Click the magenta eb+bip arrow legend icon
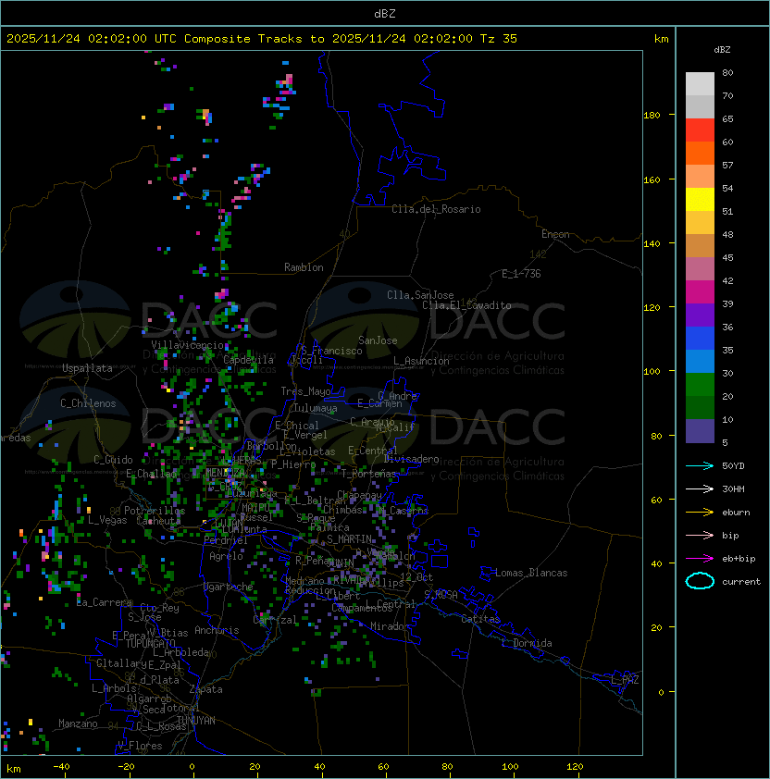The image size is (770, 779). click(x=700, y=559)
